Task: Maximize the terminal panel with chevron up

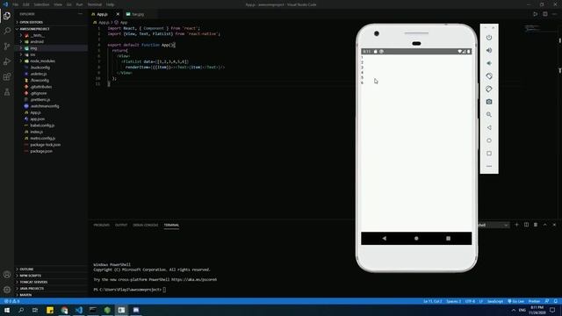Action: coord(544,225)
